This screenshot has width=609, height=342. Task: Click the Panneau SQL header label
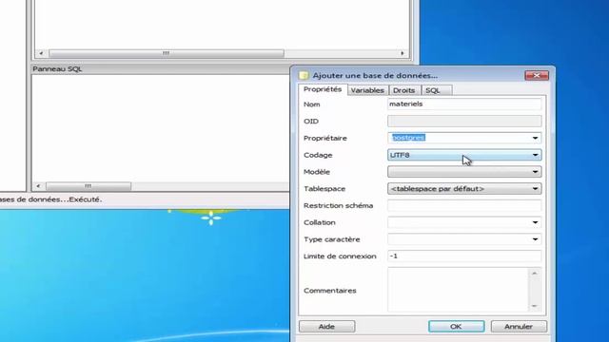click(57, 69)
